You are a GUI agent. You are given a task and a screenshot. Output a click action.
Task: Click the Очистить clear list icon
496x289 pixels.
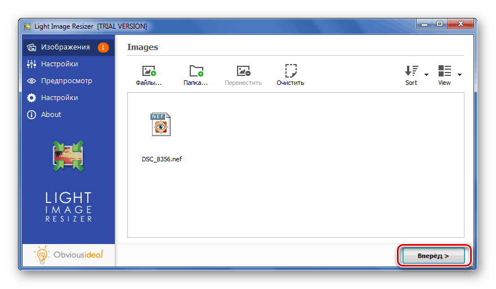[x=291, y=71]
